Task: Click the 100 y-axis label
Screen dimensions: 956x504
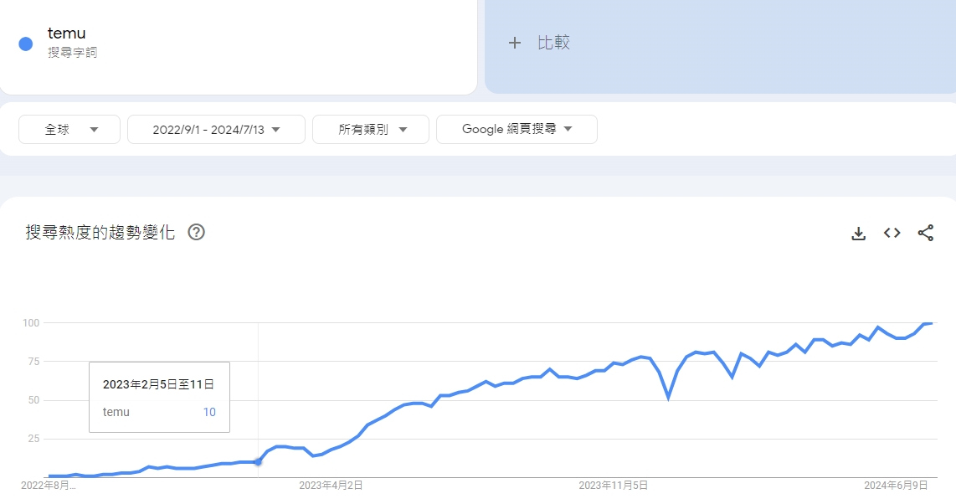Action: [31, 323]
